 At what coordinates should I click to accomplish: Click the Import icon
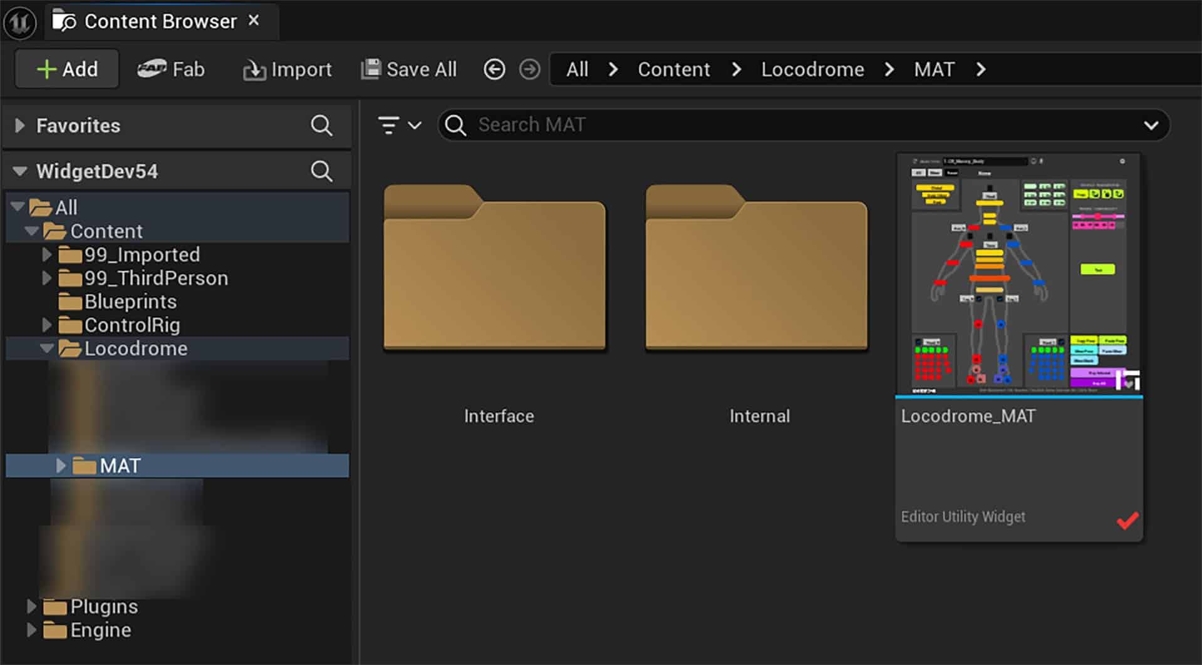[x=254, y=69]
